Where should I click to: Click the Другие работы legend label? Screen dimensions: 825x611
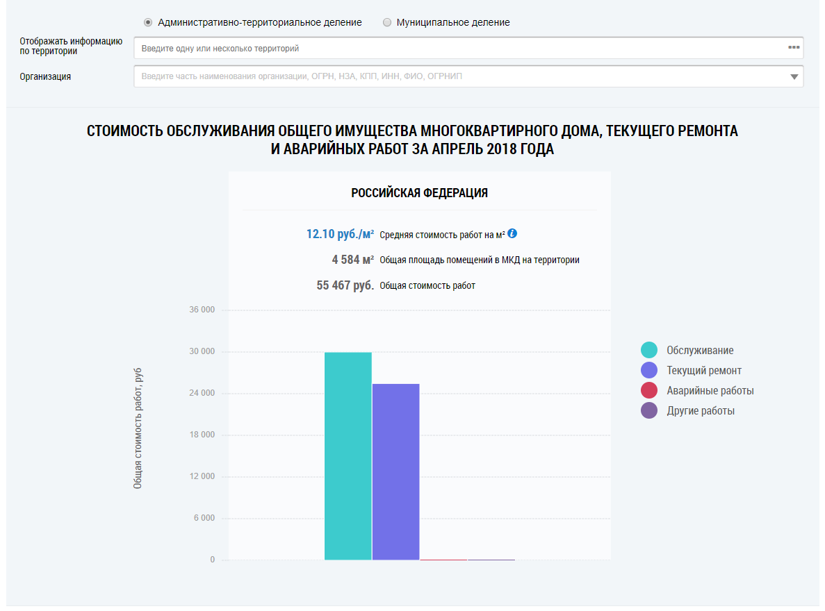[x=701, y=411]
